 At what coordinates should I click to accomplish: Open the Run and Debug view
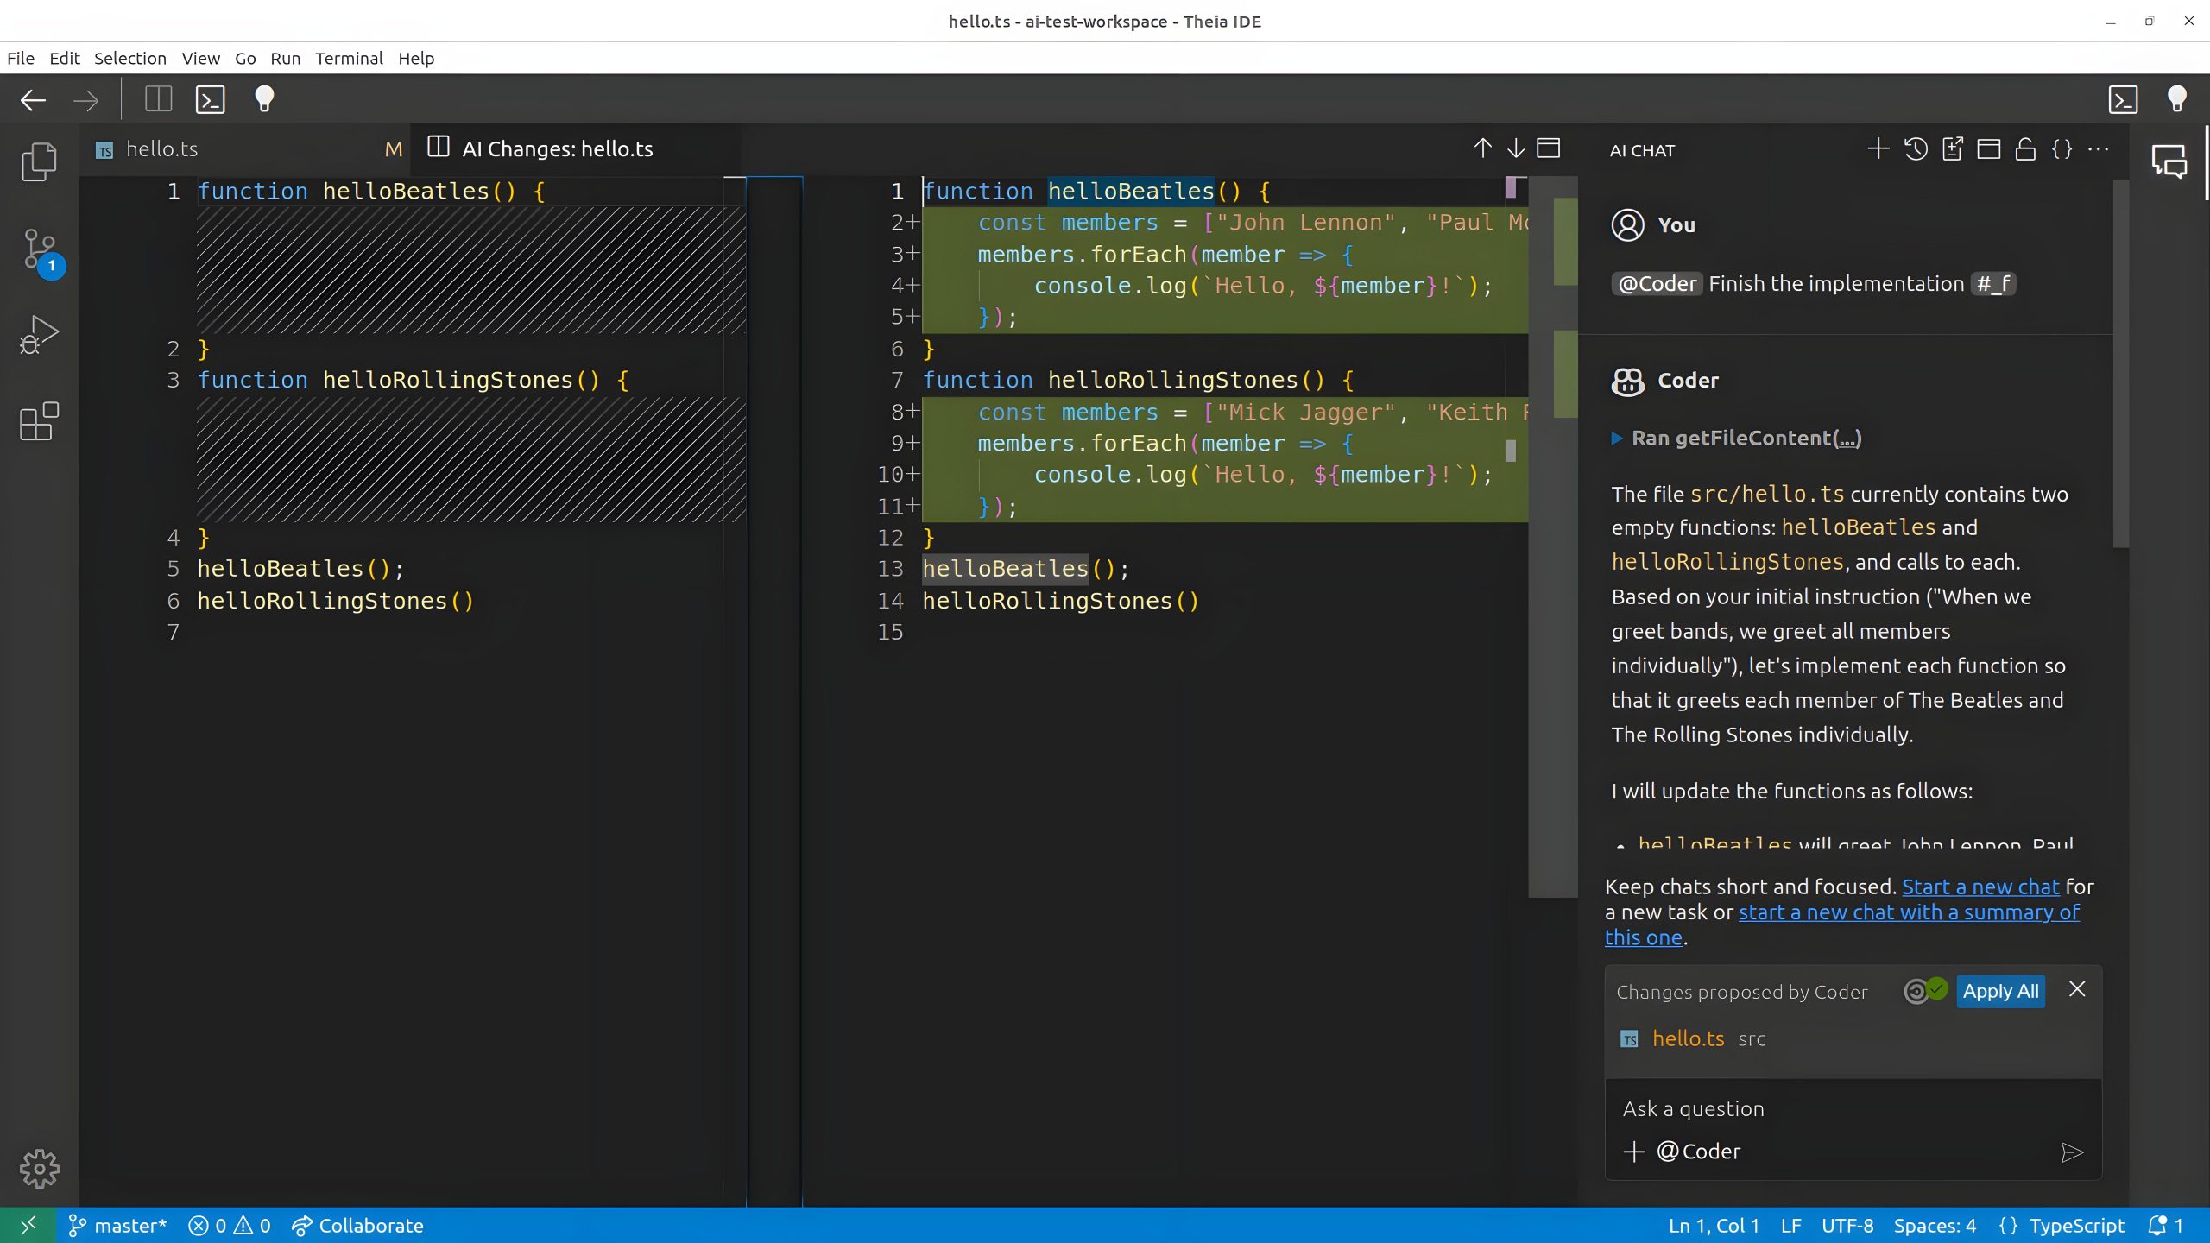39,335
